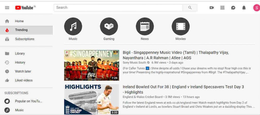Image resolution: width=260 pixels, height=115 pixels.
Task: Select Home in the sidebar
Action: (x=26, y=21)
